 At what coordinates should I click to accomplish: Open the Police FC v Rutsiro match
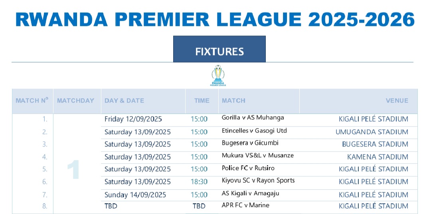(248, 168)
